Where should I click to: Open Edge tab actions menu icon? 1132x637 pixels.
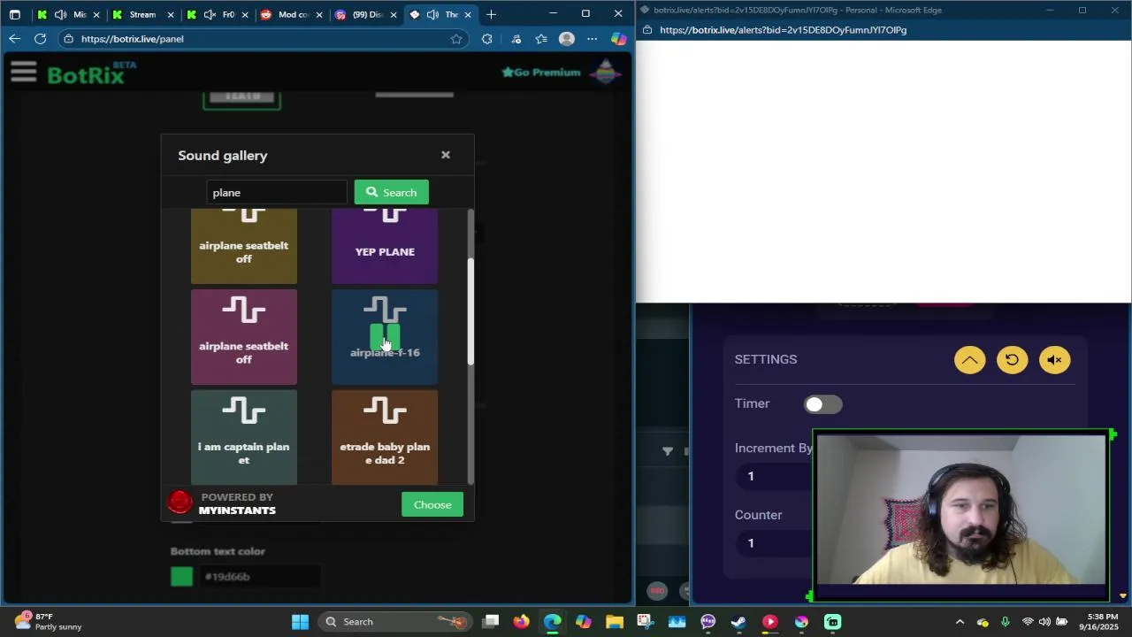[x=15, y=14]
